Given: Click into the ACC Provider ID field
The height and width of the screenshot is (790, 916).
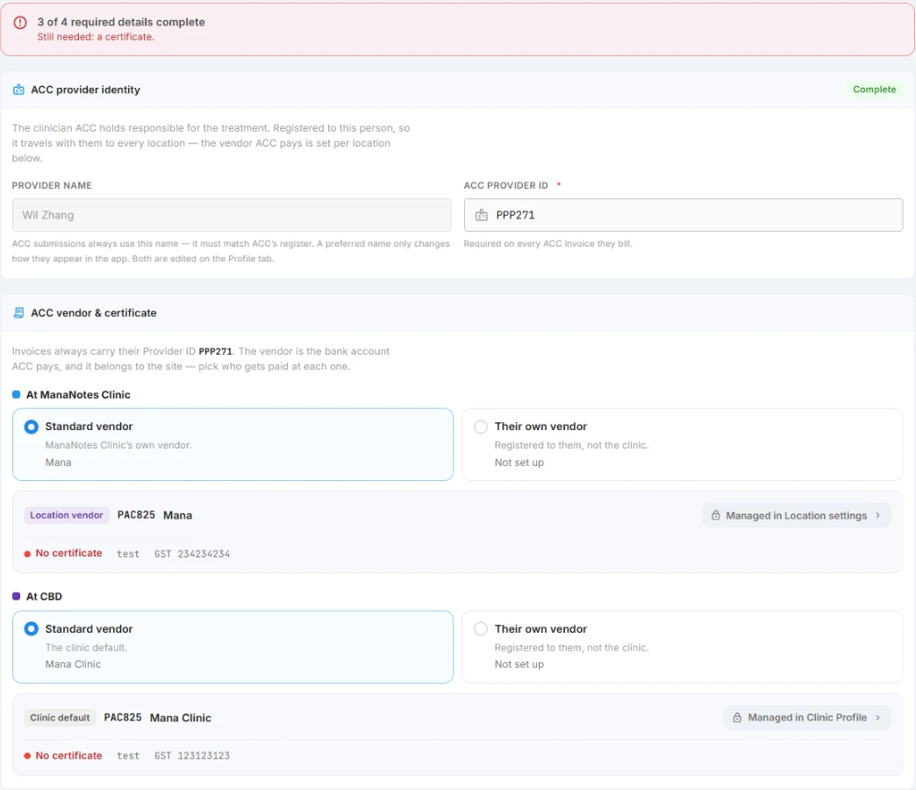Looking at the screenshot, I should [x=683, y=215].
